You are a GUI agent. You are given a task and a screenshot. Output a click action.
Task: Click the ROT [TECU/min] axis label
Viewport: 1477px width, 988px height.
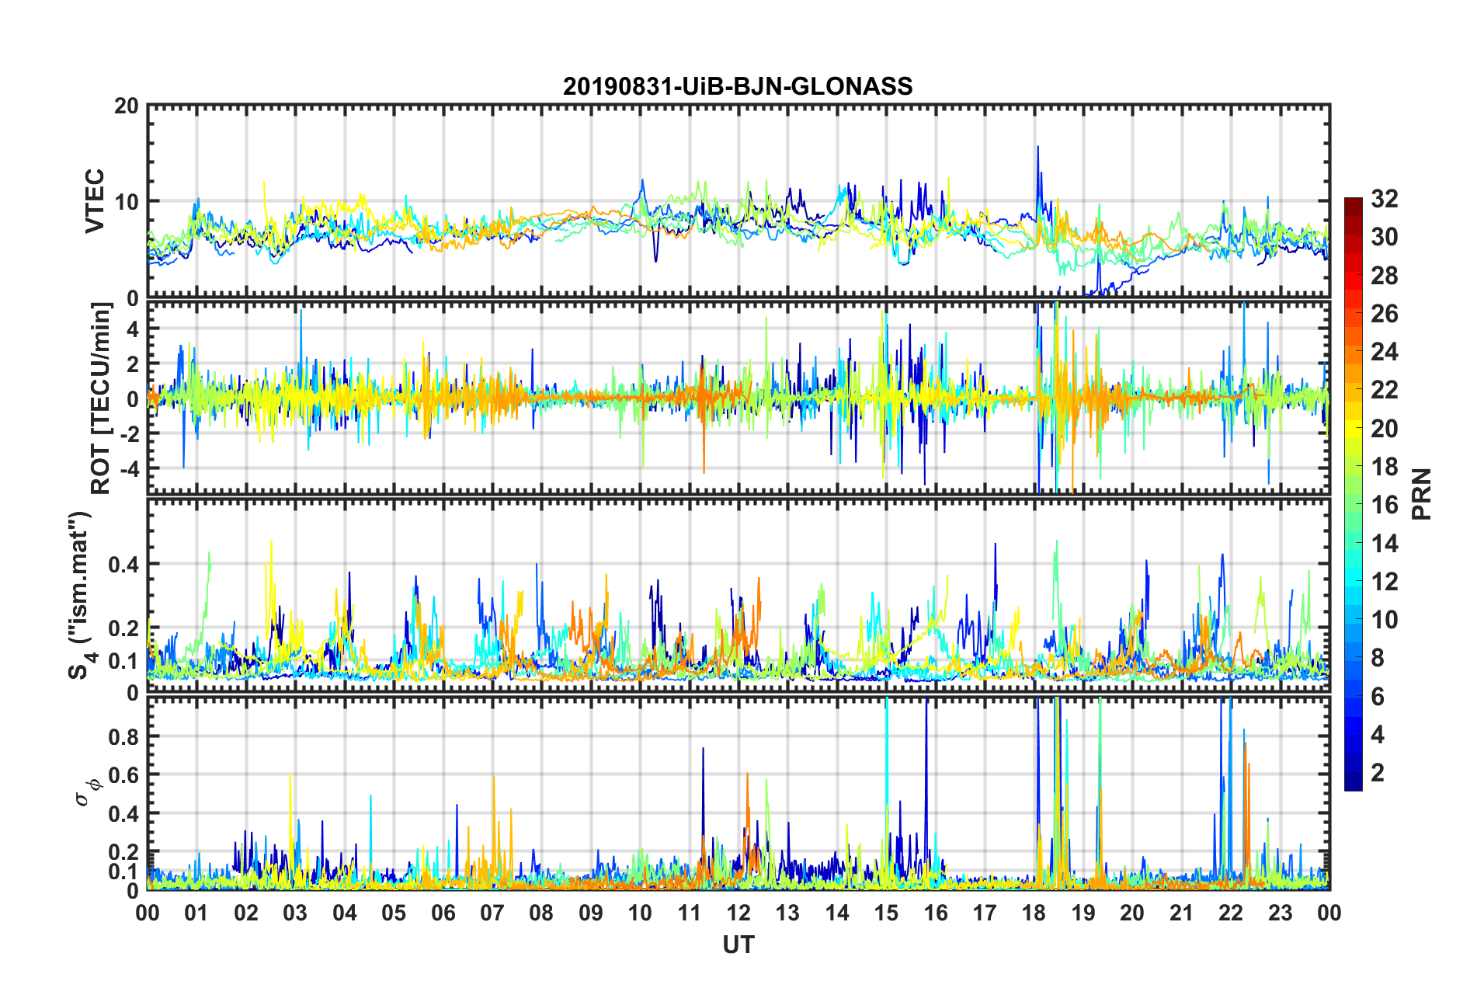coord(101,398)
